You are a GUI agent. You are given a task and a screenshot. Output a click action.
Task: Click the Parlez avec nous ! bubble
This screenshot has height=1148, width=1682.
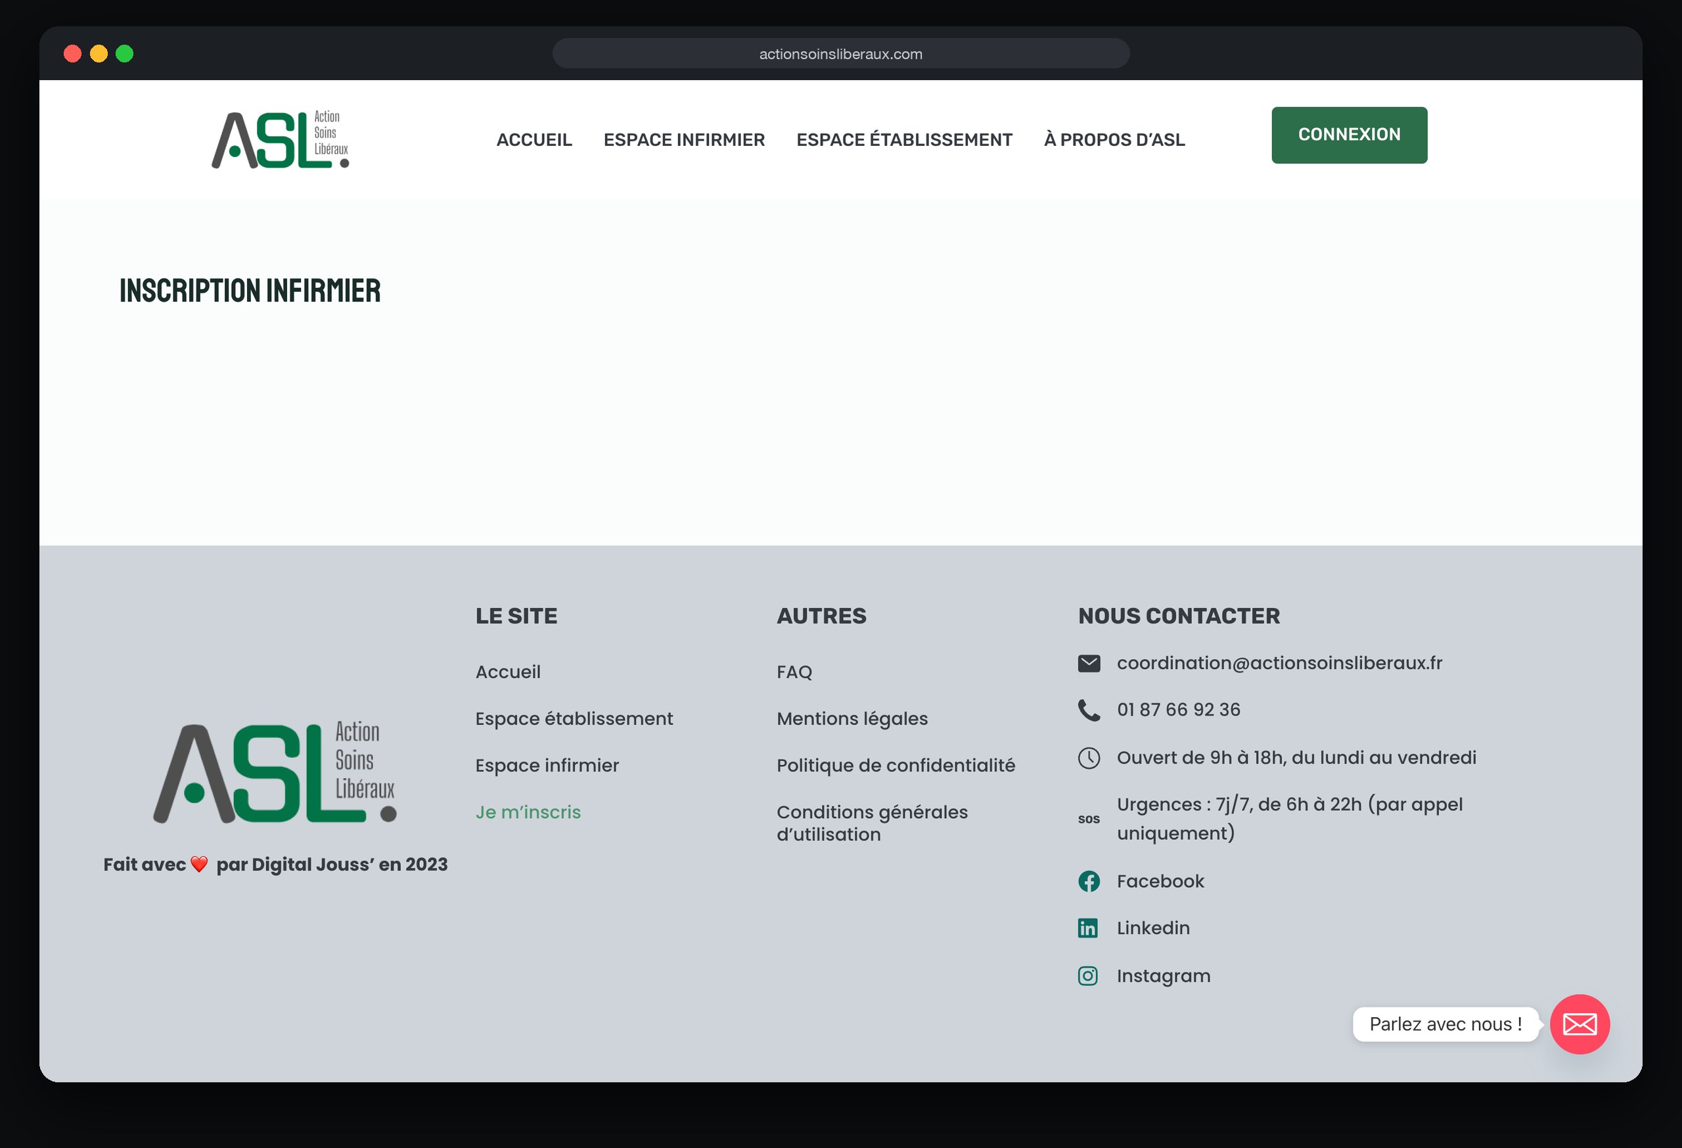[x=1445, y=1024]
